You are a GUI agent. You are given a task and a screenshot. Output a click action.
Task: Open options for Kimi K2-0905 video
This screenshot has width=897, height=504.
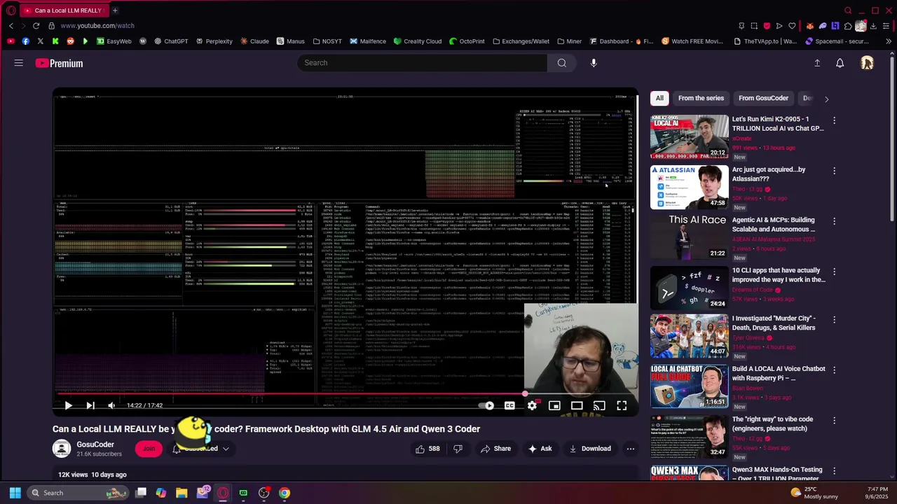click(x=834, y=120)
